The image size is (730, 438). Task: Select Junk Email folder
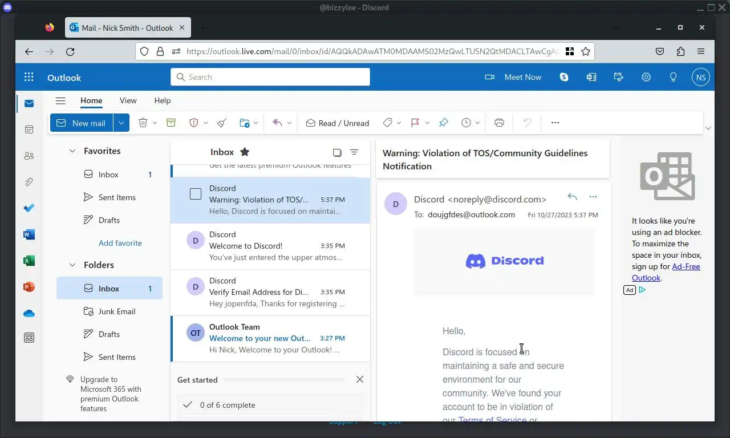109,311
